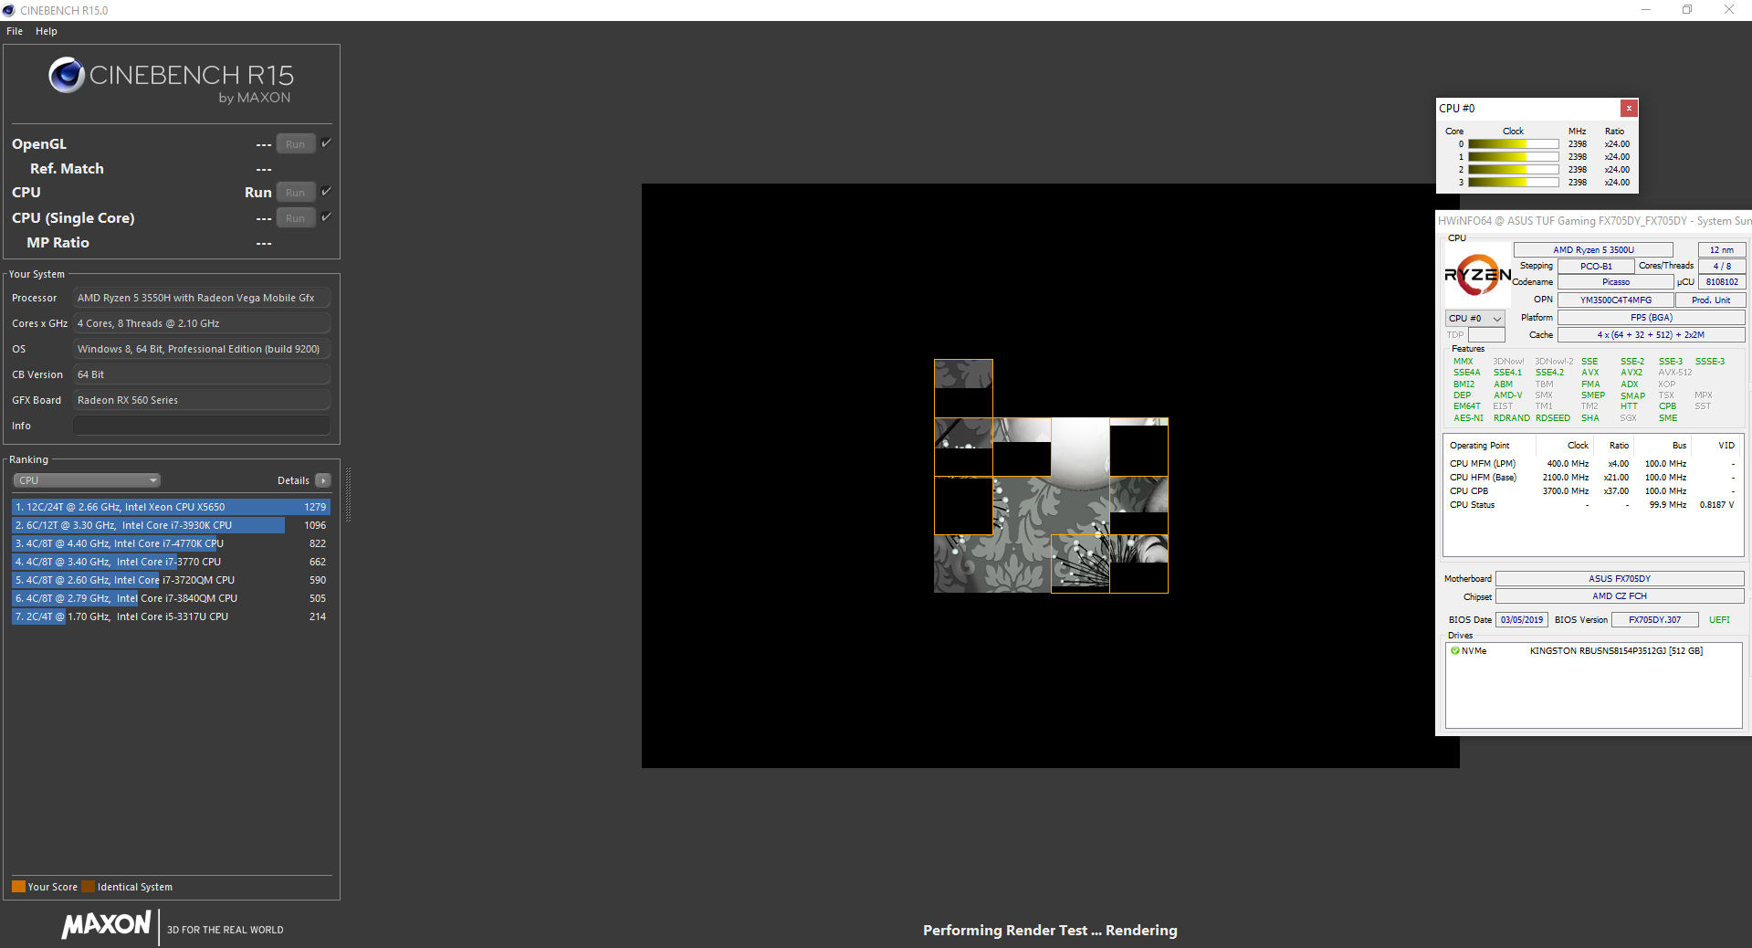This screenshot has height=948, width=1752.
Task: Select the Intel Xeon X5650 ranking entry
Action: pyautogui.click(x=171, y=507)
